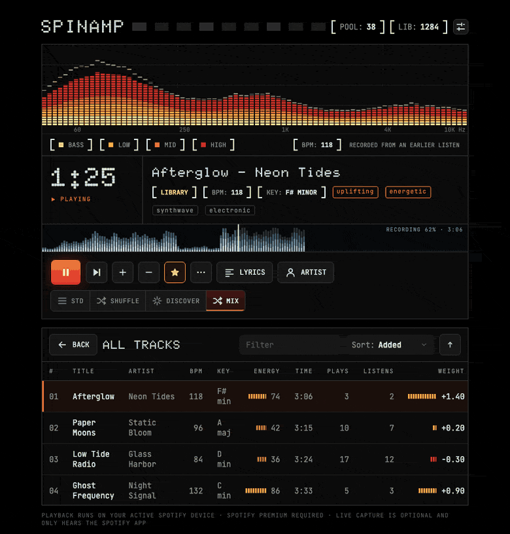
Task: Switch to Shuffle playback mode
Action: pyautogui.click(x=118, y=301)
